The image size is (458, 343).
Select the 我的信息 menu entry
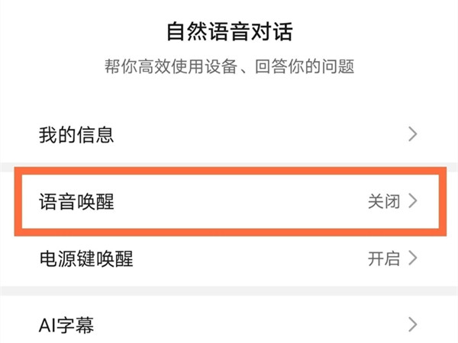(x=76, y=135)
